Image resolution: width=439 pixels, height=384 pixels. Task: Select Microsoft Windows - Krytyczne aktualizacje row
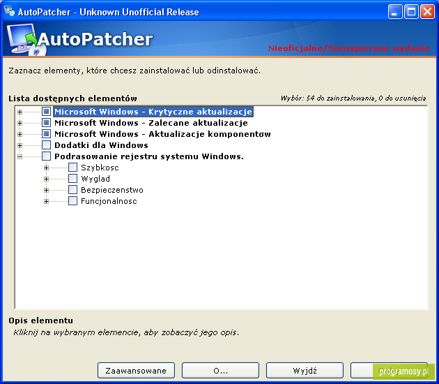[x=153, y=112]
